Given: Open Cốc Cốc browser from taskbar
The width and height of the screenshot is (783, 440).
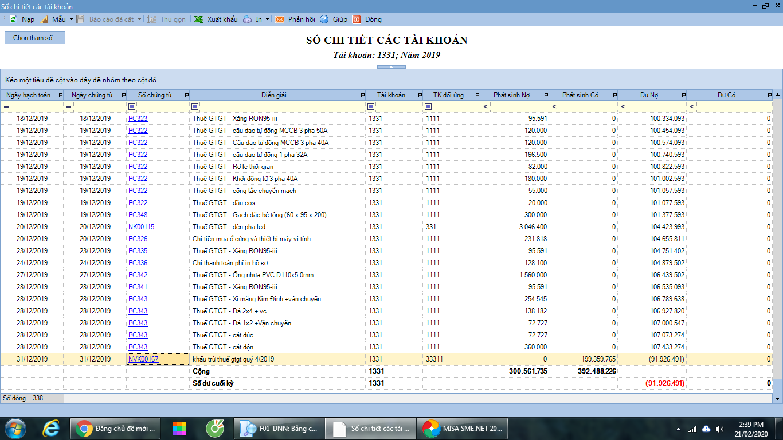Looking at the screenshot, I should (215, 428).
